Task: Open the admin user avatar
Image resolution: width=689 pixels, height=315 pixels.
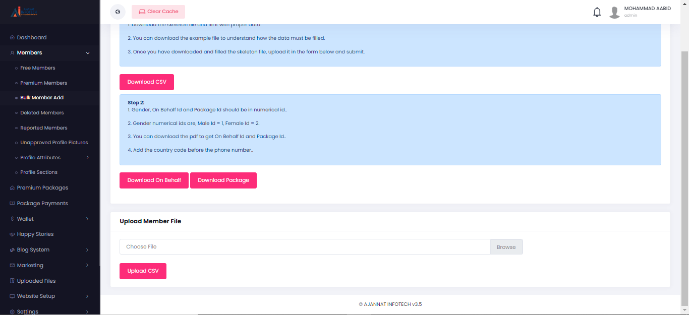Action: pos(614,12)
